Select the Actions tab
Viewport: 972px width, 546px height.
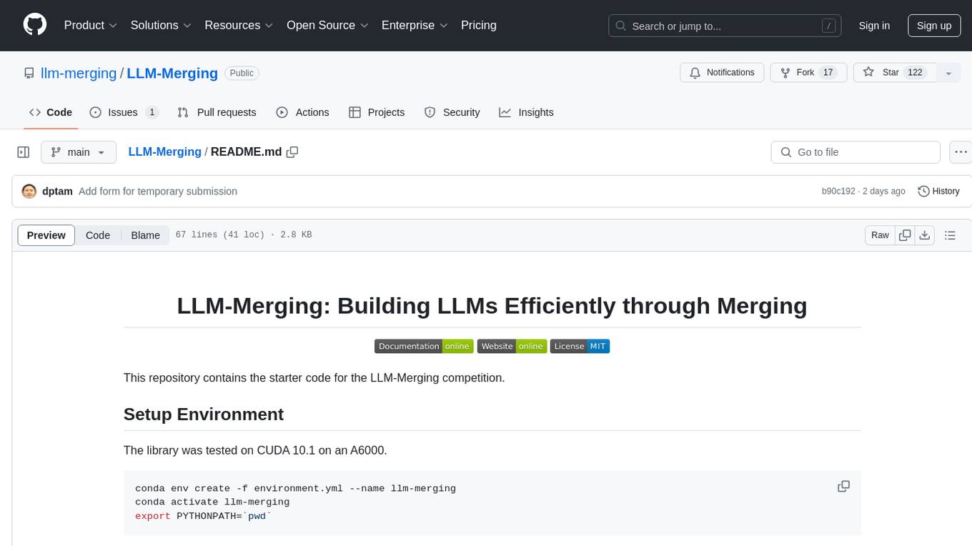302,112
